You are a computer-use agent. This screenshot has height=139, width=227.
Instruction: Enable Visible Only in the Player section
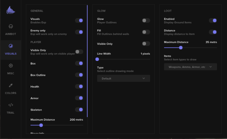79,52
